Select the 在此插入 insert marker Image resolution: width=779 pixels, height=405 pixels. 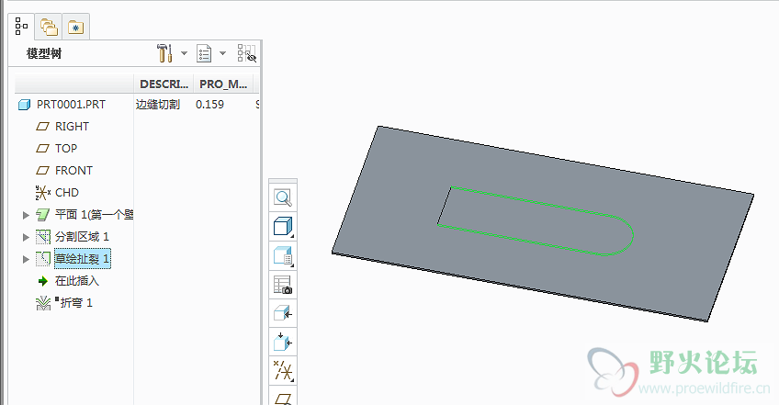pos(77,281)
